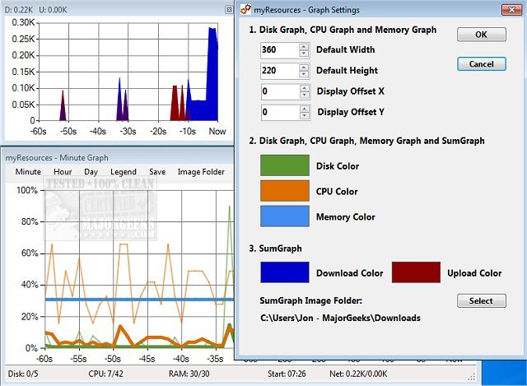
Task: Click the 'Net: 0.22K/0.00K' status bar entry
Action: pos(358,374)
